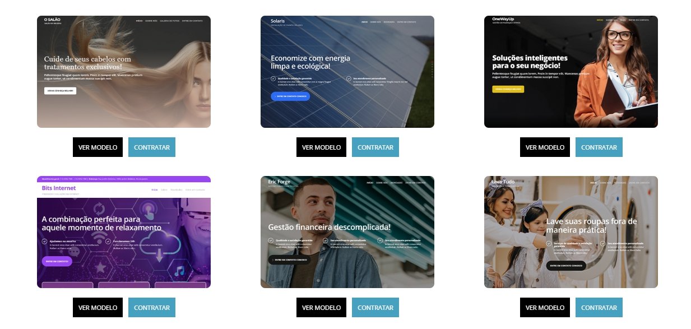View model of Lava Tudo template
Viewport: 691px width, 329px height.
point(545,308)
